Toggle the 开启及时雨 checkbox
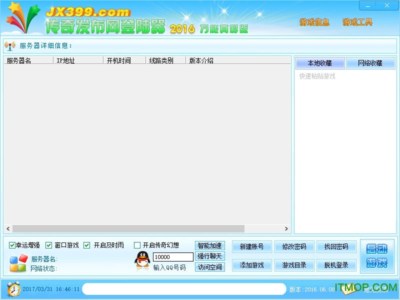The image size is (400, 300). 86,245
